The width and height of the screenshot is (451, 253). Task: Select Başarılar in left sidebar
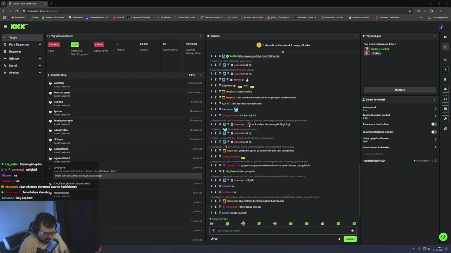[x=23, y=51]
